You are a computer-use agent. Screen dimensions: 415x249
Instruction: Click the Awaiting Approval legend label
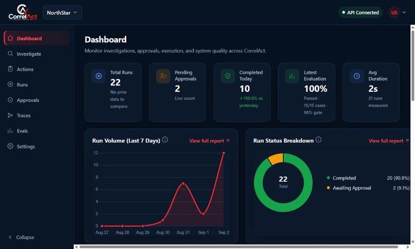click(x=352, y=188)
